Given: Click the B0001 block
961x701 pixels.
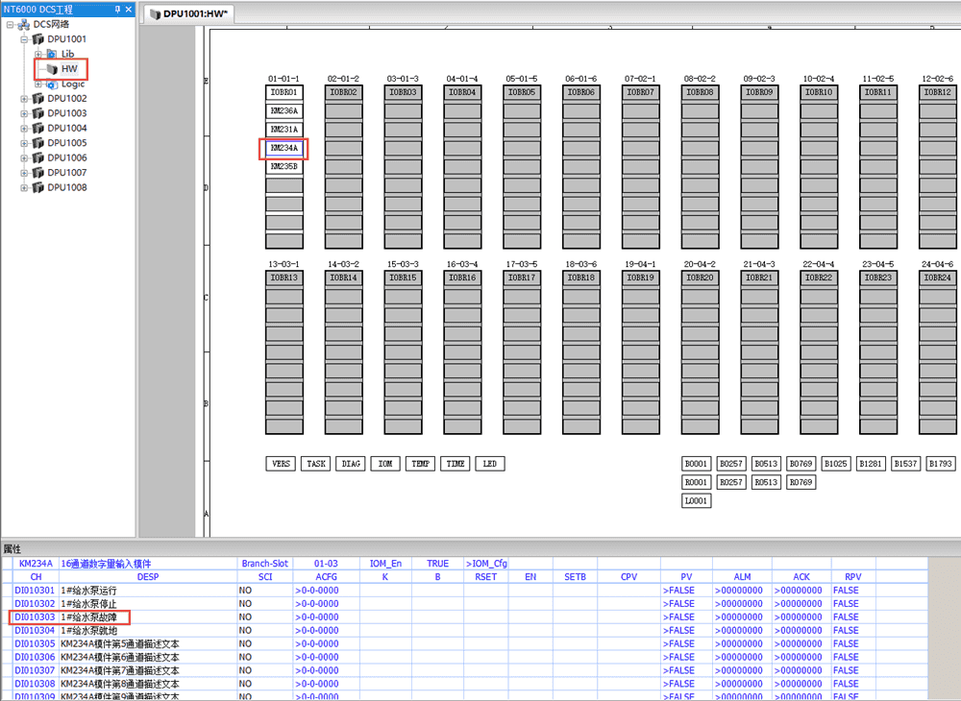Looking at the screenshot, I should (x=696, y=464).
